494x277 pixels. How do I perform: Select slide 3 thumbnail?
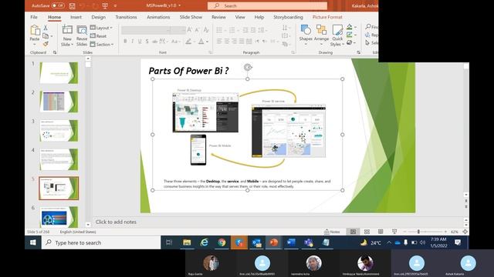(x=59, y=130)
